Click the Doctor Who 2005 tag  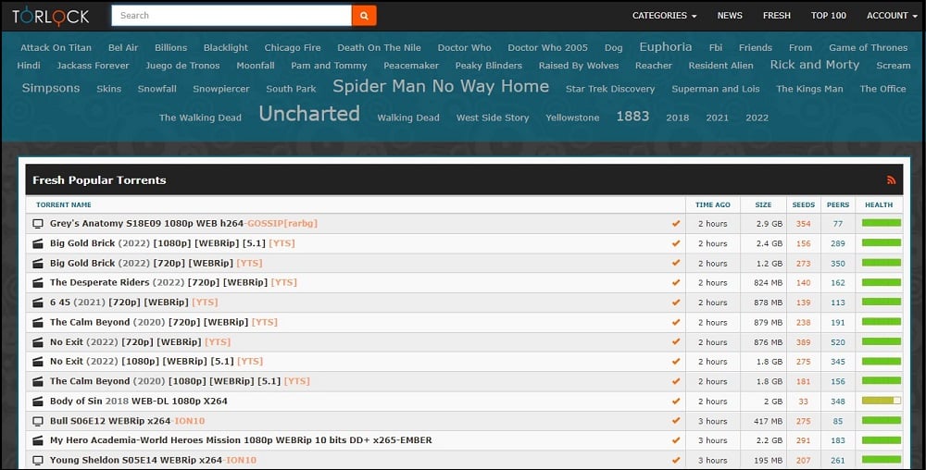pyautogui.click(x=547, y=48)
